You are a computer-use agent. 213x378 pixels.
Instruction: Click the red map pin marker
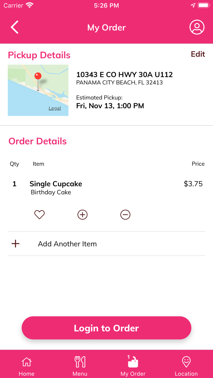38,76
